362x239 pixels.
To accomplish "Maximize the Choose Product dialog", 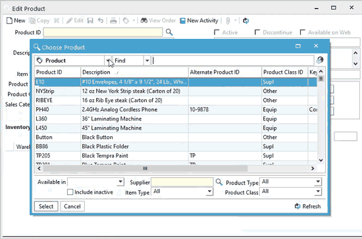I will click(298, 46).
